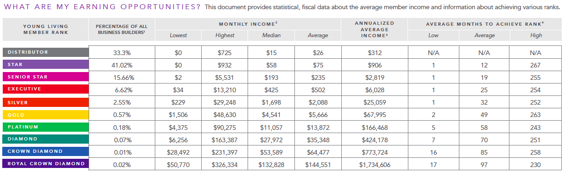Click the purple Star rank color bar
This screenshot has width=565, height=173.
click(x=45, y=65)
